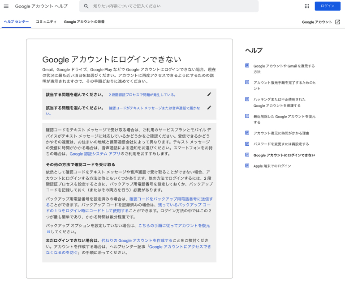Select the ヘルプ センター tab
Viewport: 345px width, 282px height.
tap(16, 22)
